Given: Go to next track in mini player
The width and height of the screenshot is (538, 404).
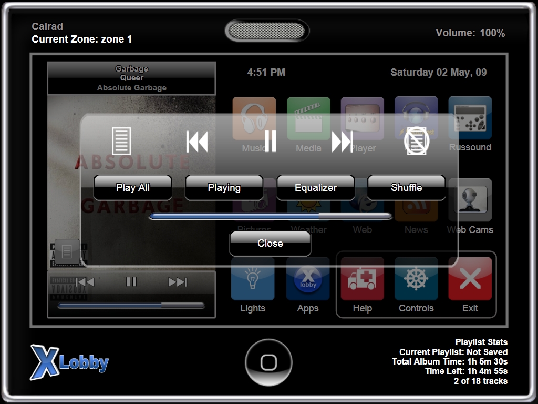Looking at the screenshot, I should 178,282.
